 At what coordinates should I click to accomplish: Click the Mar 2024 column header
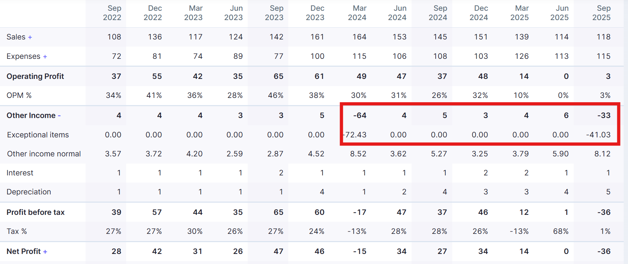click(357, 13)
